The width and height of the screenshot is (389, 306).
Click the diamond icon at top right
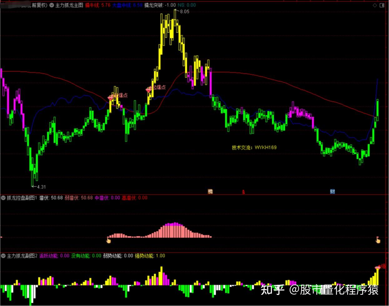[x=375, y=5]
